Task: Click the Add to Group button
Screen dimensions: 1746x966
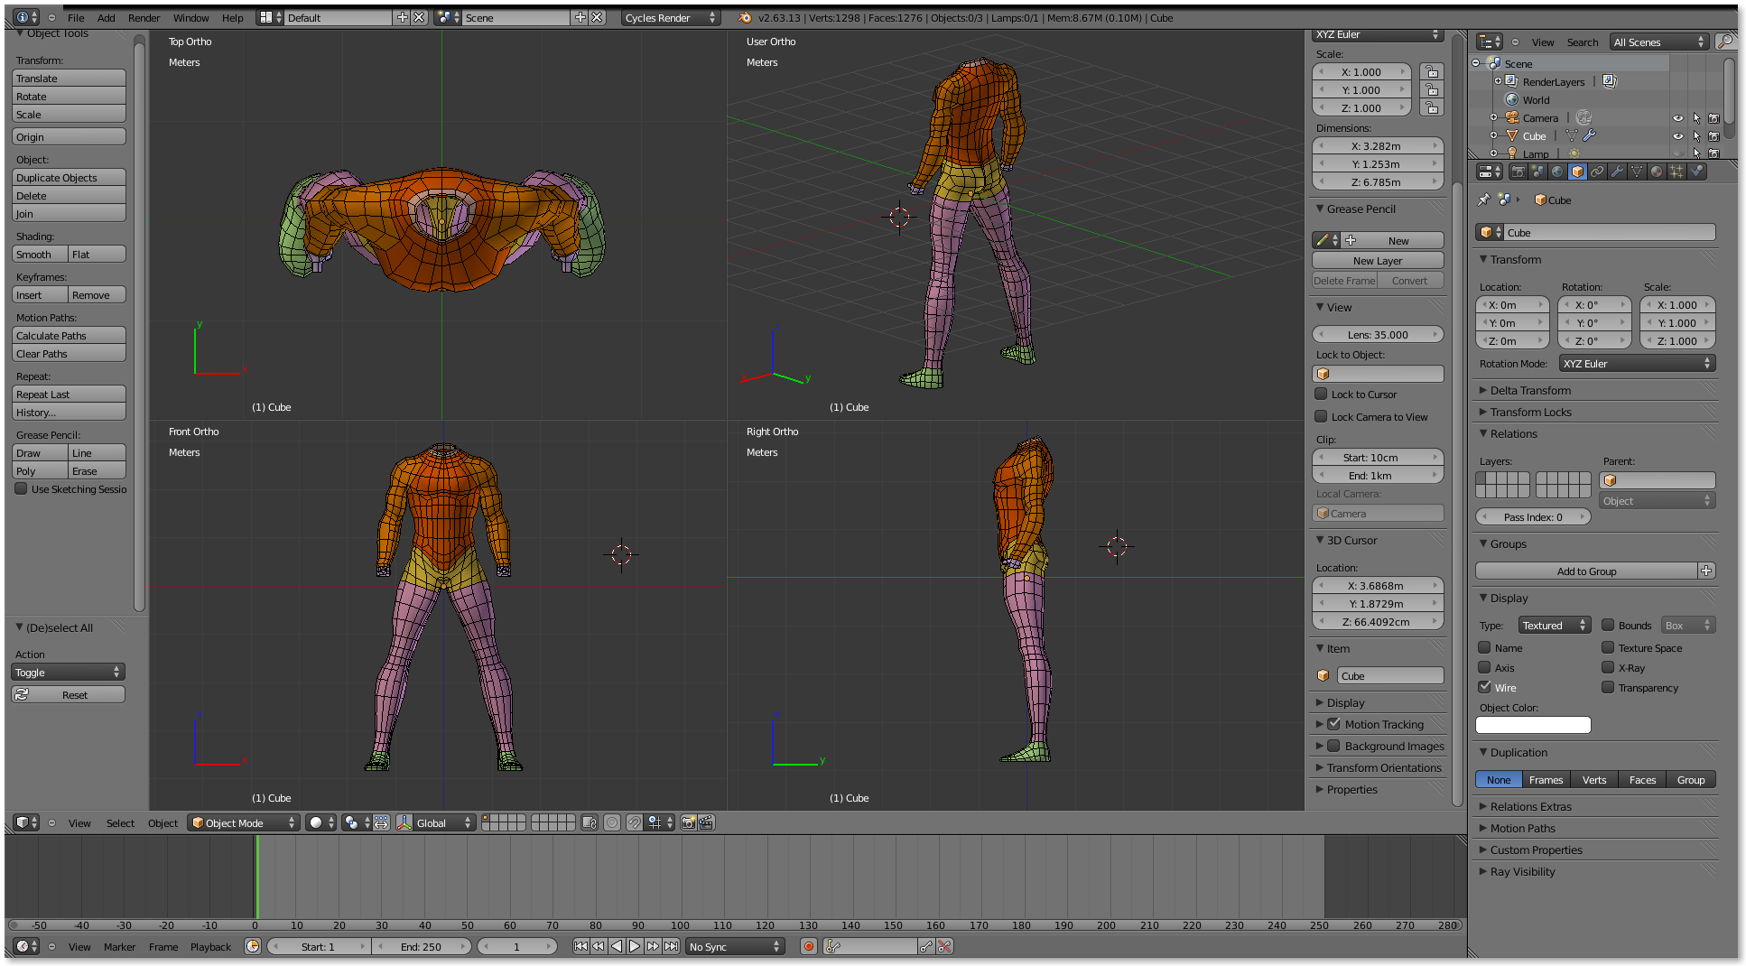Action: click(1586, 571)
